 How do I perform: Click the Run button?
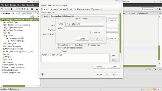pos(114,74)
